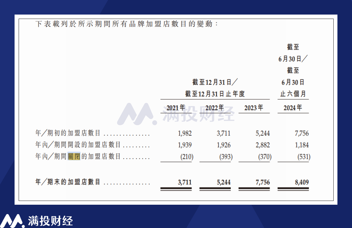Click the 满投财经 brand text in footer
The image size is (352, 228).
coord(50,221)
